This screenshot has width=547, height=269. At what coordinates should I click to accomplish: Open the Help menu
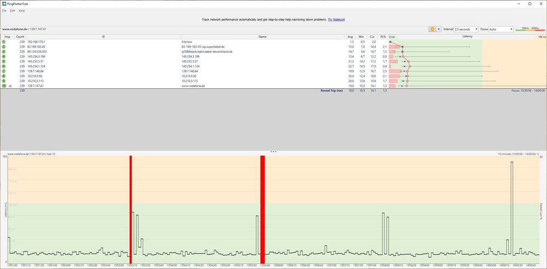pyautogui.click(x=22, y=11)
